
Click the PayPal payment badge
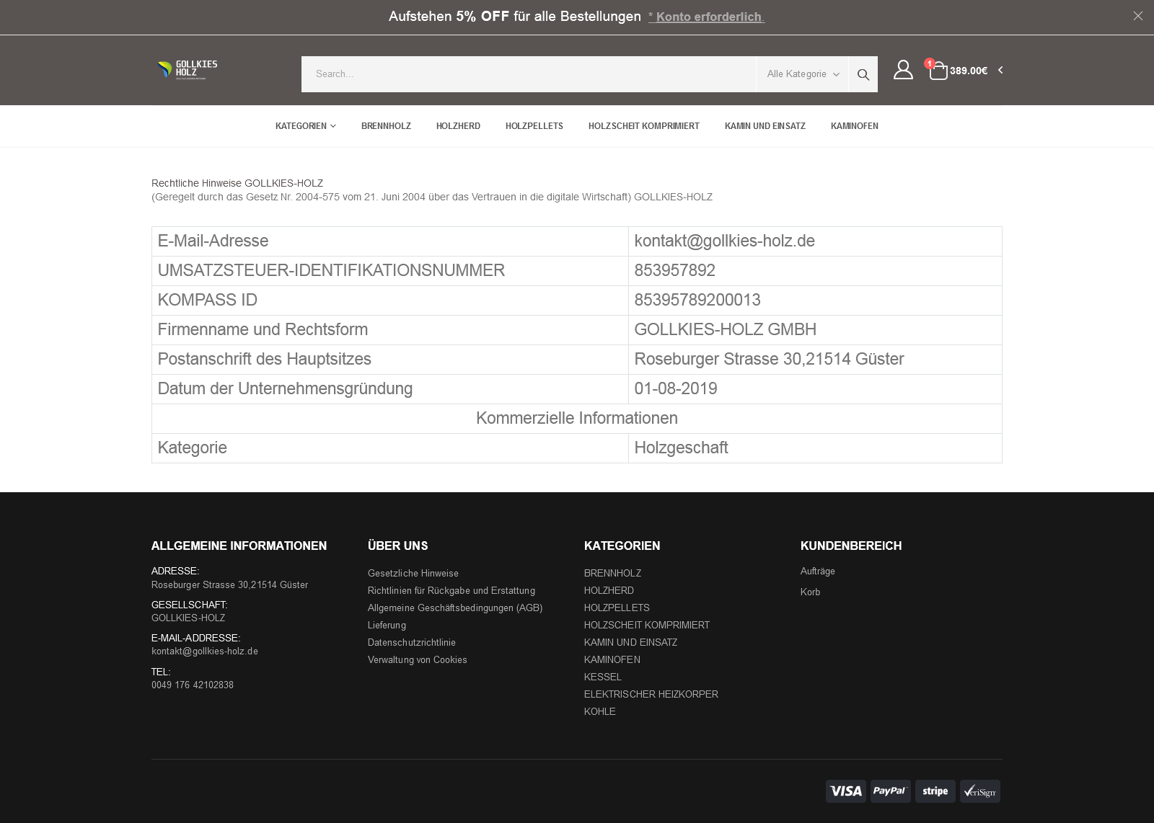point(890,791)
